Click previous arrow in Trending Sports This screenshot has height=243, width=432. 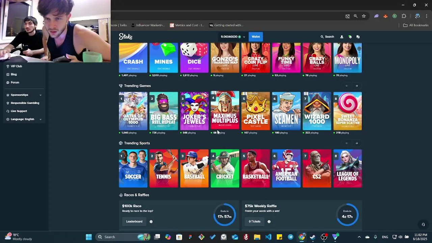coord(347,143)
